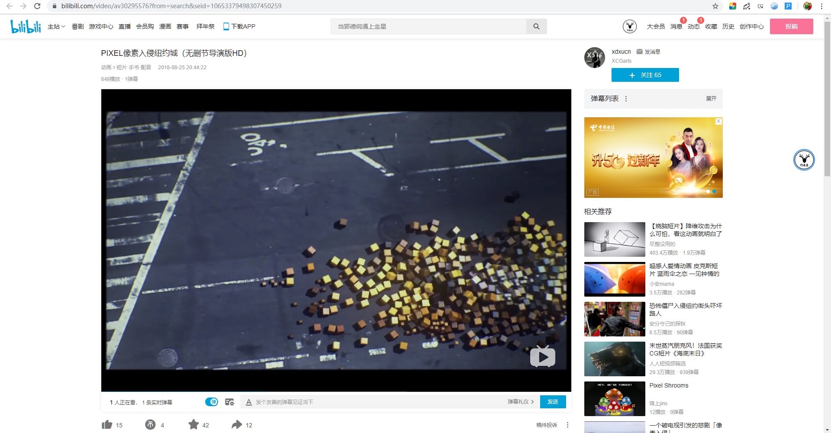Open more options beside 稿件投诉
Screen dimensions: 831x433
(x=567, y=425)
